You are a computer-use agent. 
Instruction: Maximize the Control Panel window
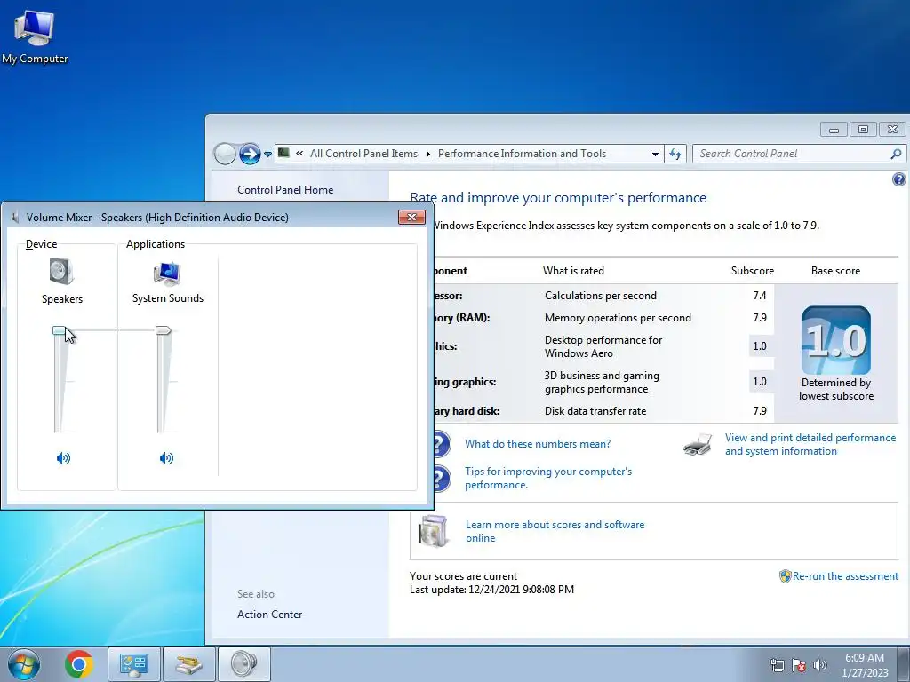[x=863, y=129]
